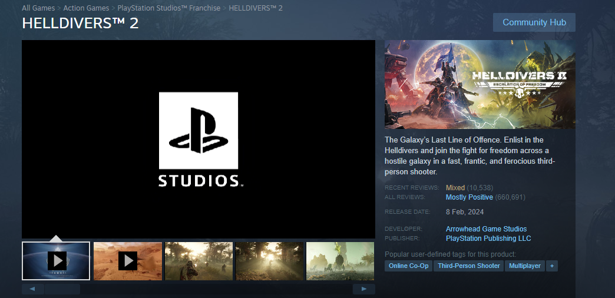Select the forest soldiers screenshot thumbnail

point(199,261)
